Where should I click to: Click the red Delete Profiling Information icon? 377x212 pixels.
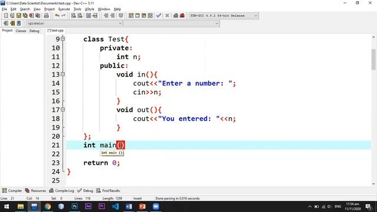[182, 16]
